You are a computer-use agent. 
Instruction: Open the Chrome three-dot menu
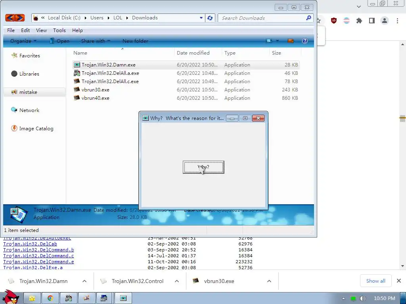(397, 21)
